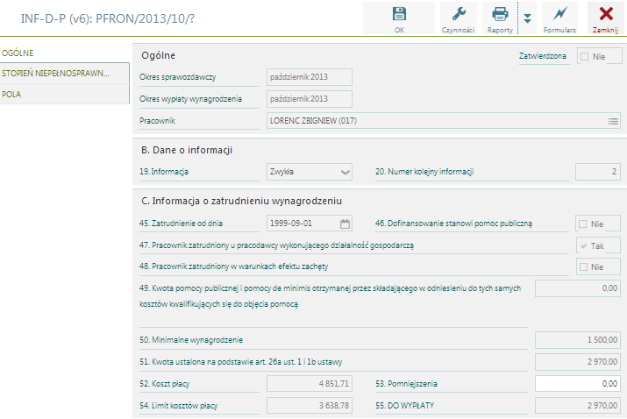The height and width of the screenshot is (419, 627).
Task: Click the 55. DO WYPŁATY label
Action: click(x=404, y=406)
